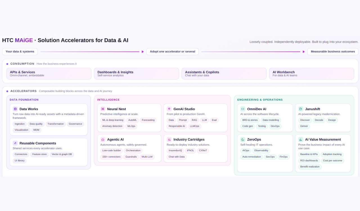The height and width of the screenshot is (211, 360).
Task: Click the Eval tag
Action: (x=214, y=120)
